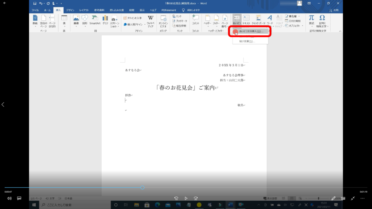Insert a コメント from the ribbon
The height and width of the screenshot is (209, 372).
click(195, 20)
